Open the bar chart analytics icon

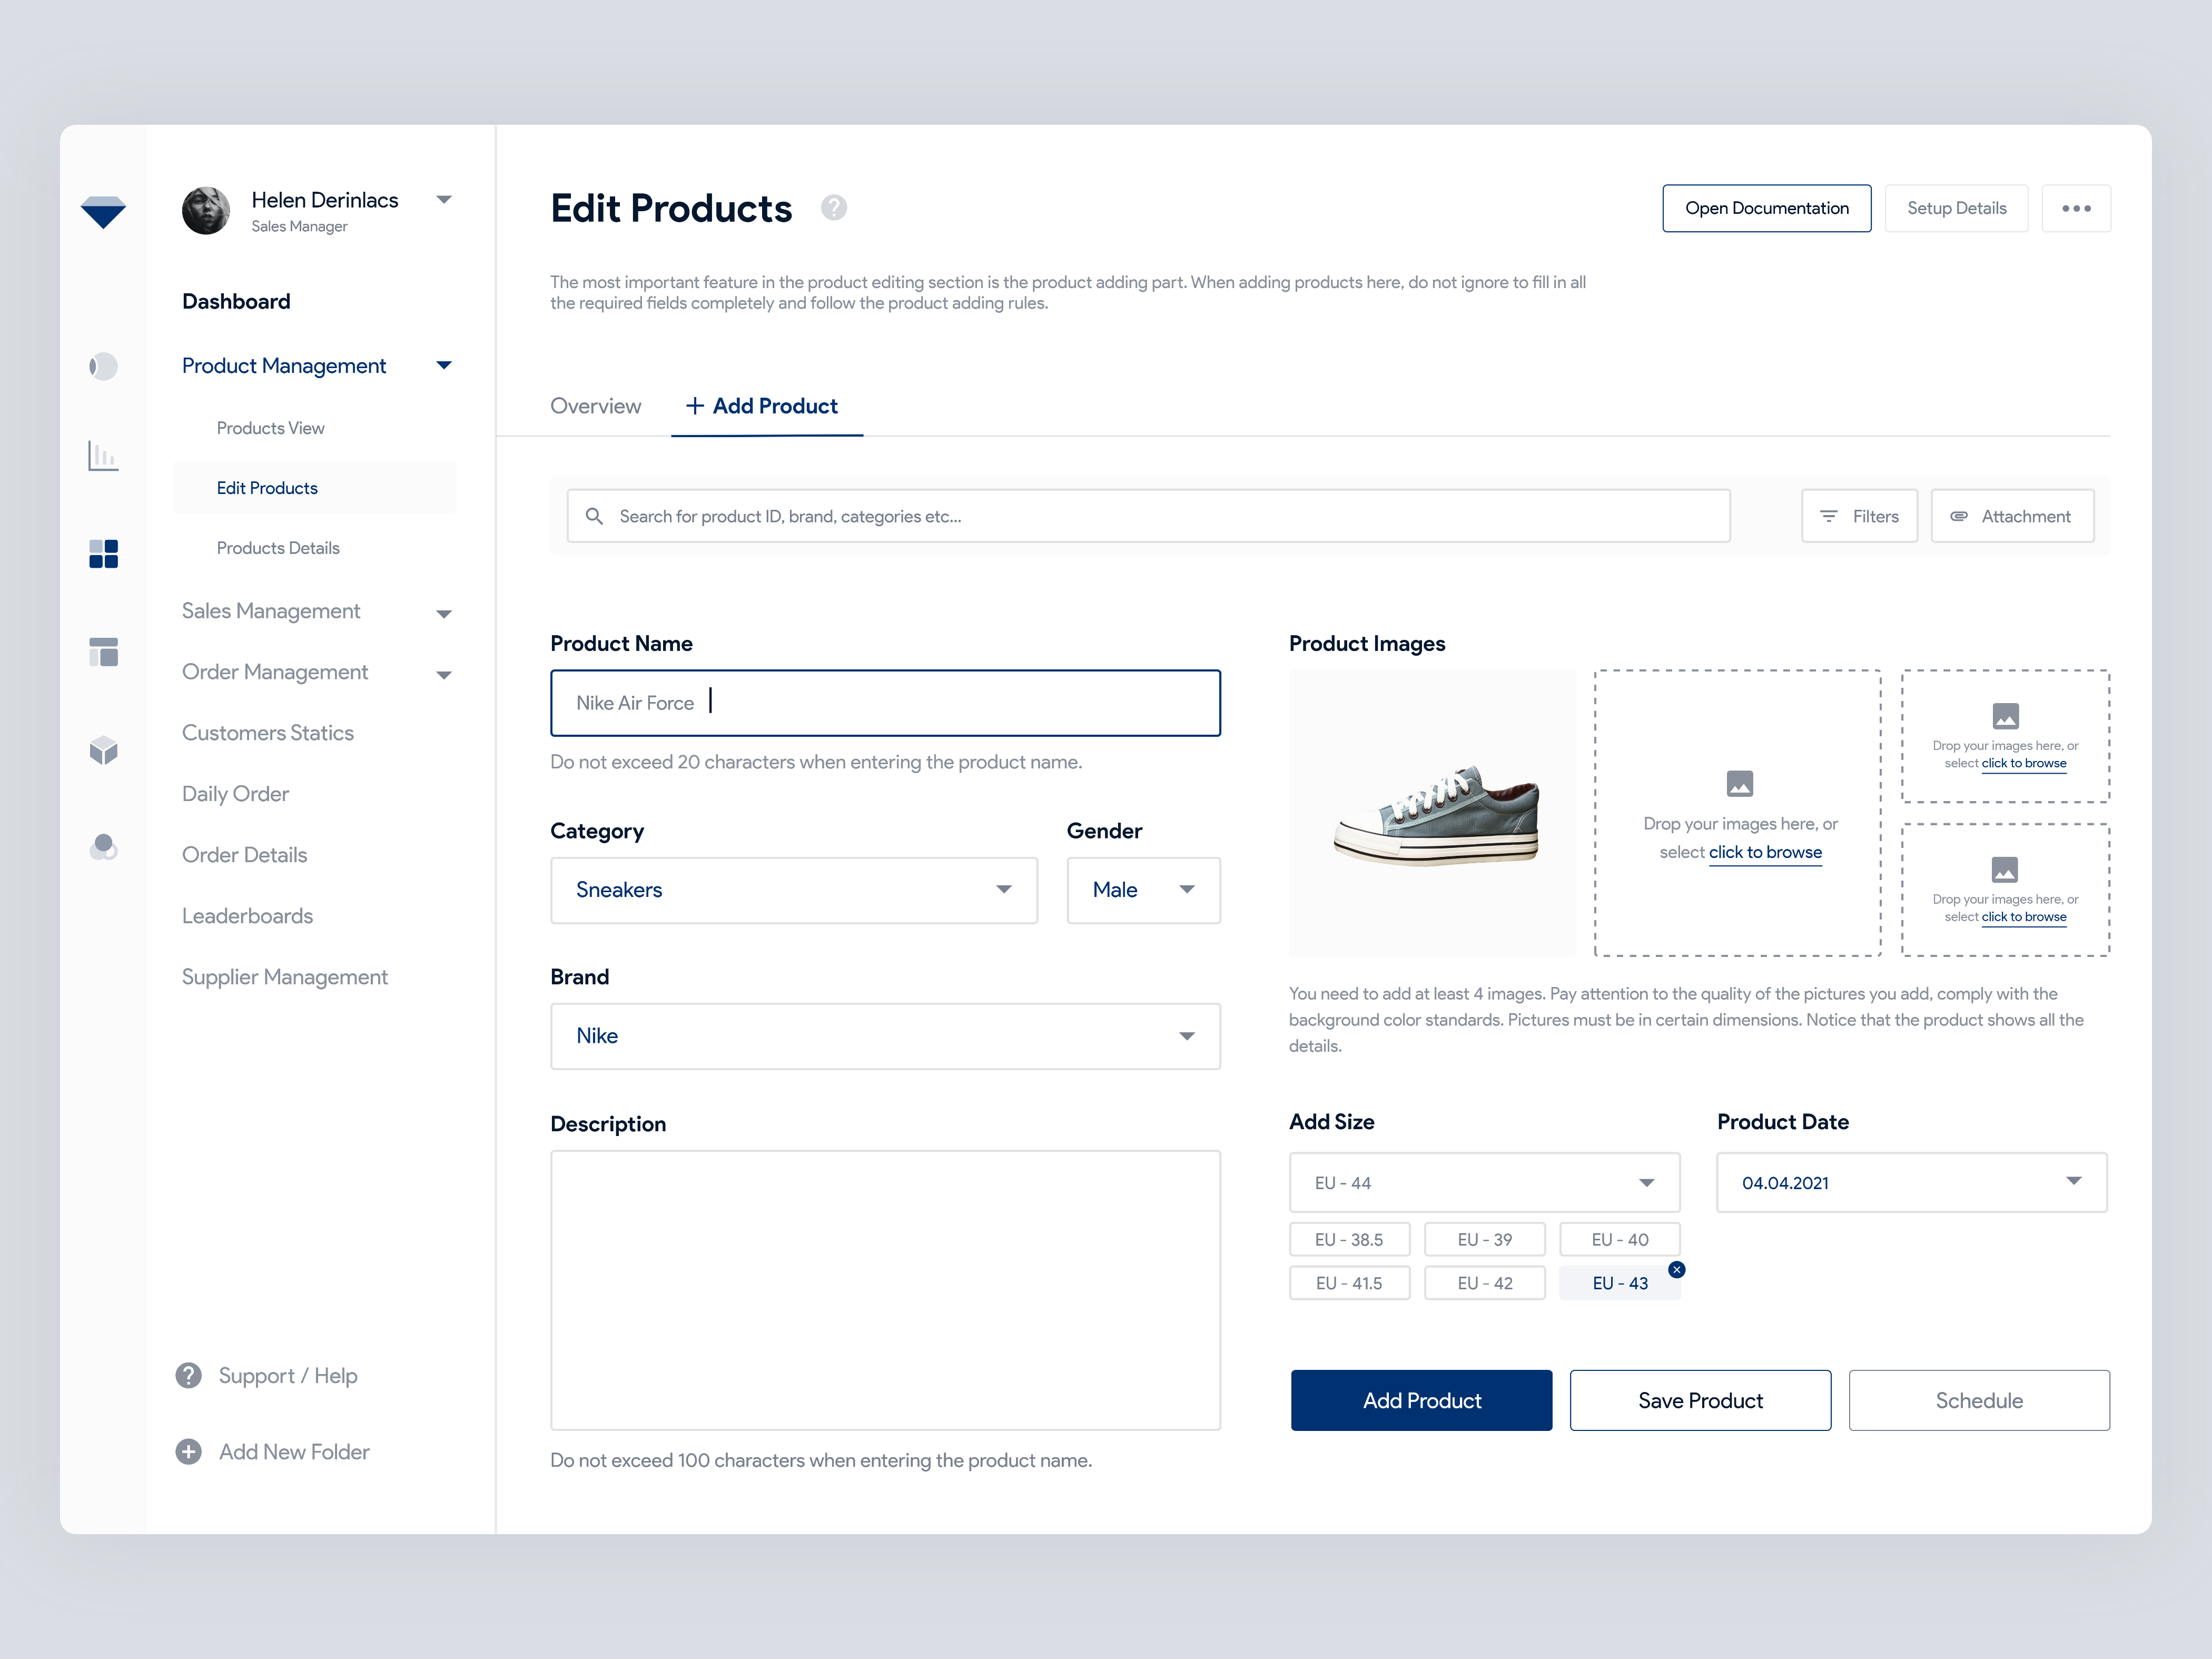[103, 456]
